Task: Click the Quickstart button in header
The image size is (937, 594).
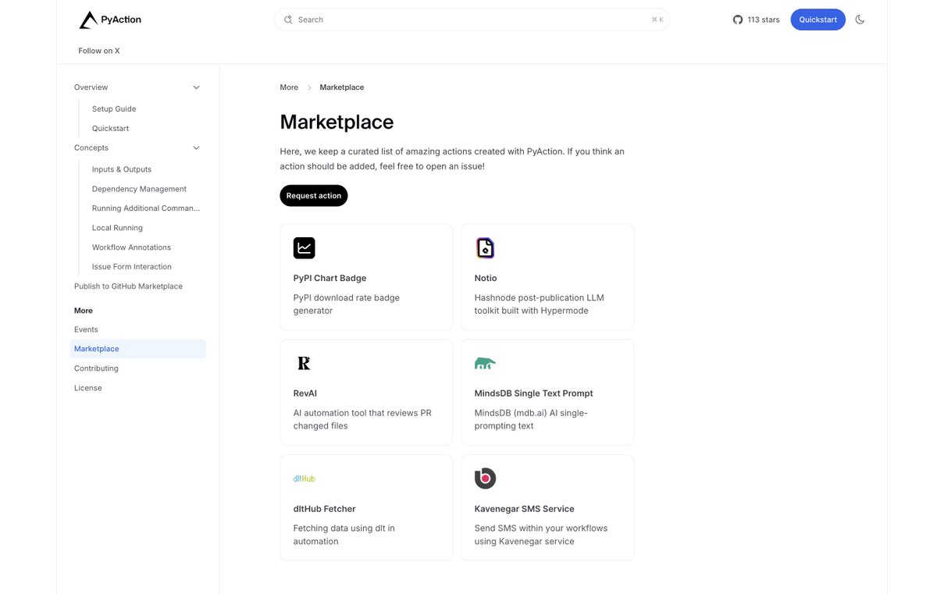Action: 818,20
